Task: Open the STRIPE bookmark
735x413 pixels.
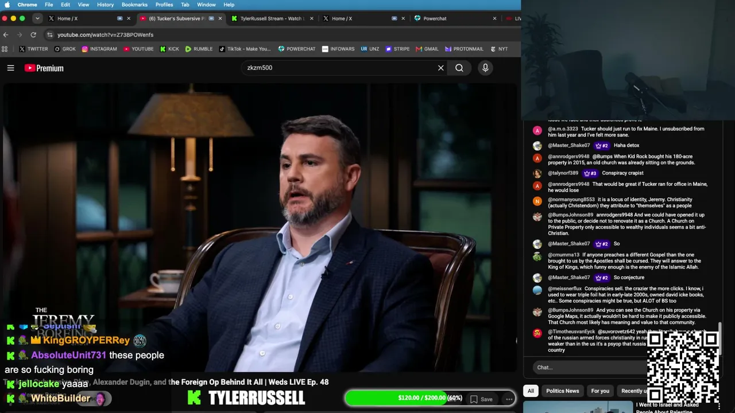Action: (397, 49)
